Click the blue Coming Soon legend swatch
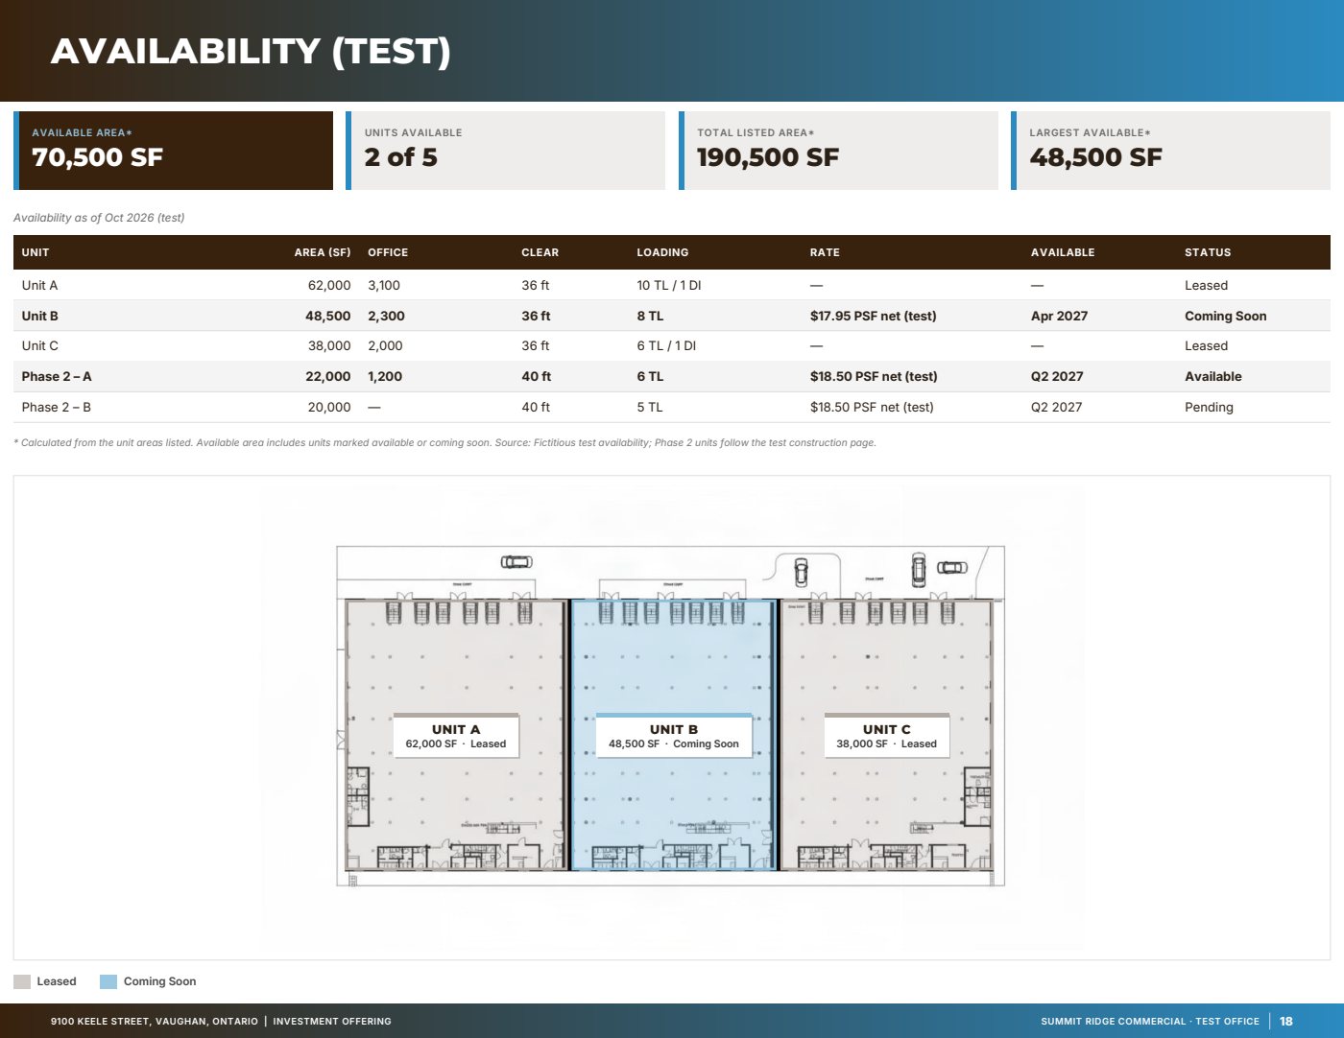The height and width of the screenshot is (1038, 1344). (x=108, y=981)
